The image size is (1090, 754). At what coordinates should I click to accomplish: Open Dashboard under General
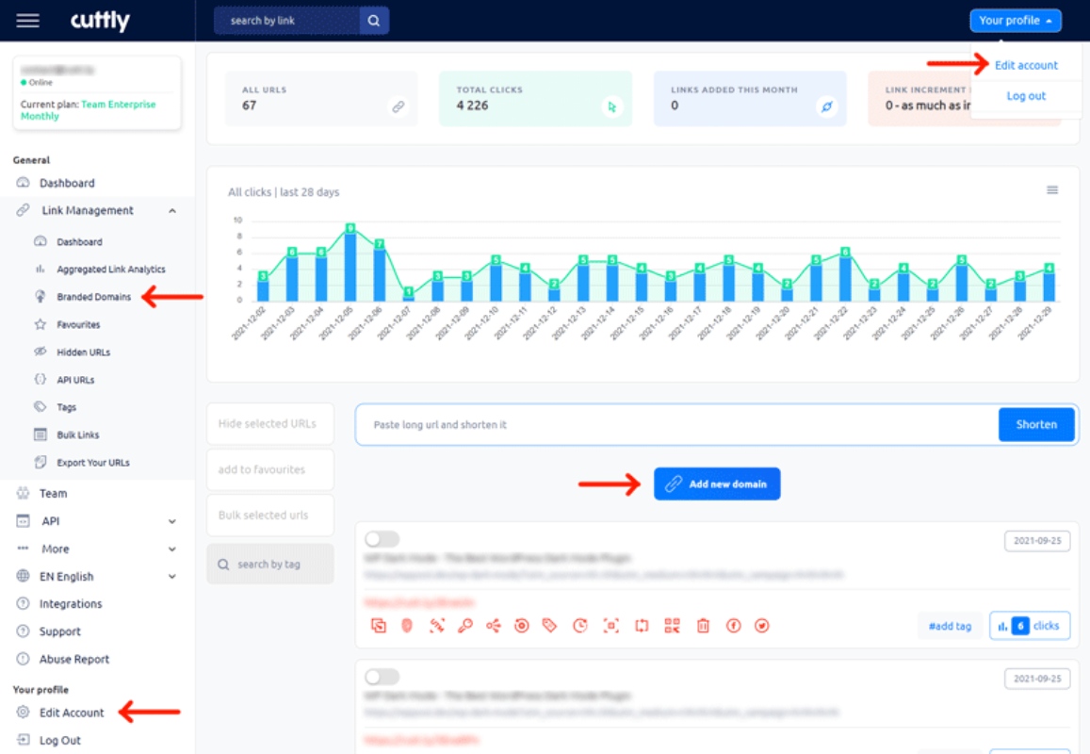pyautogui.click(x=67, y=183)
